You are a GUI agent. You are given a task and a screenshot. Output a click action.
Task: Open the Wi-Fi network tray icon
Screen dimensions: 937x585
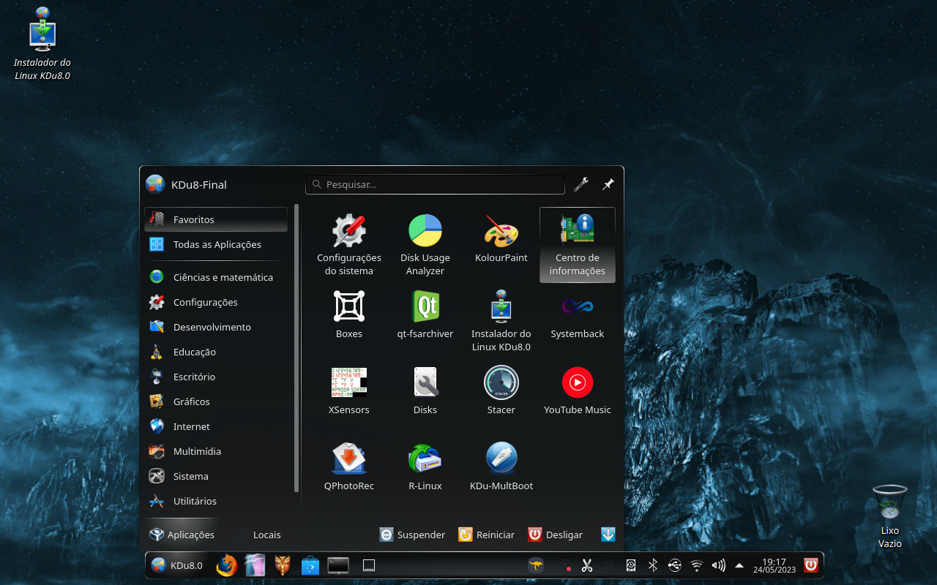697,565
